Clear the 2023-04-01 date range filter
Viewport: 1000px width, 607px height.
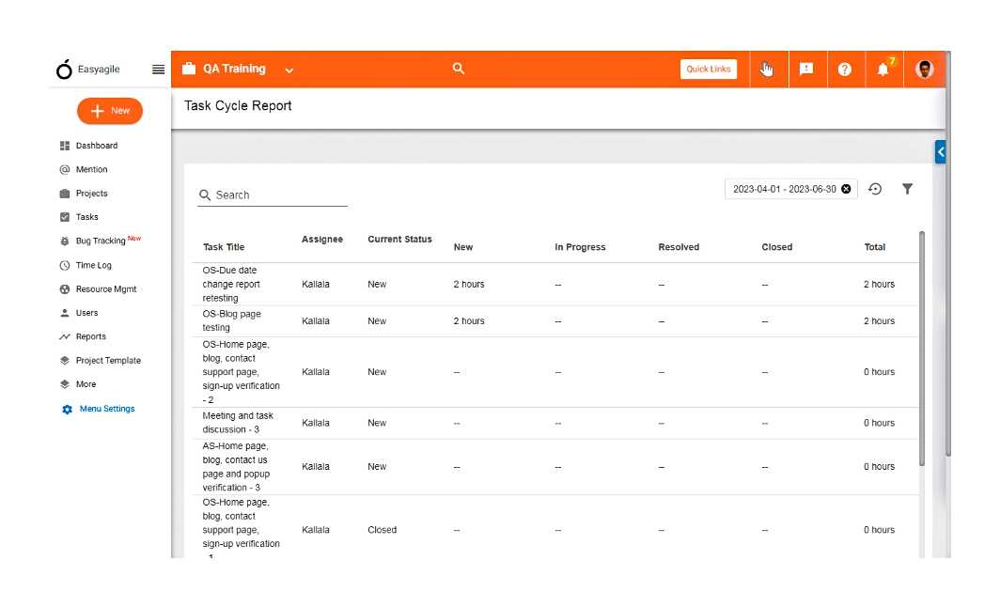[846, 188]
